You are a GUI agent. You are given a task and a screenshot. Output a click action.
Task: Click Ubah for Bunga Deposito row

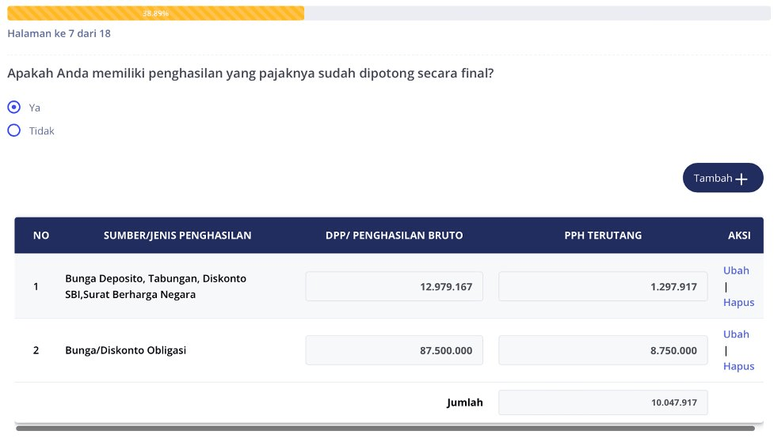click(735, 270)
